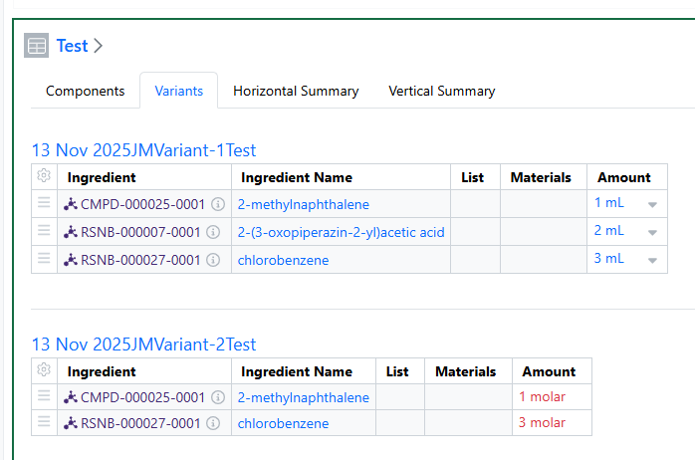The width and height of the screenshot is (695, 460).
Task: Grab drag handle of 2-methylnaphthalene row in Variant-1
Action: (x=44, y=203)
